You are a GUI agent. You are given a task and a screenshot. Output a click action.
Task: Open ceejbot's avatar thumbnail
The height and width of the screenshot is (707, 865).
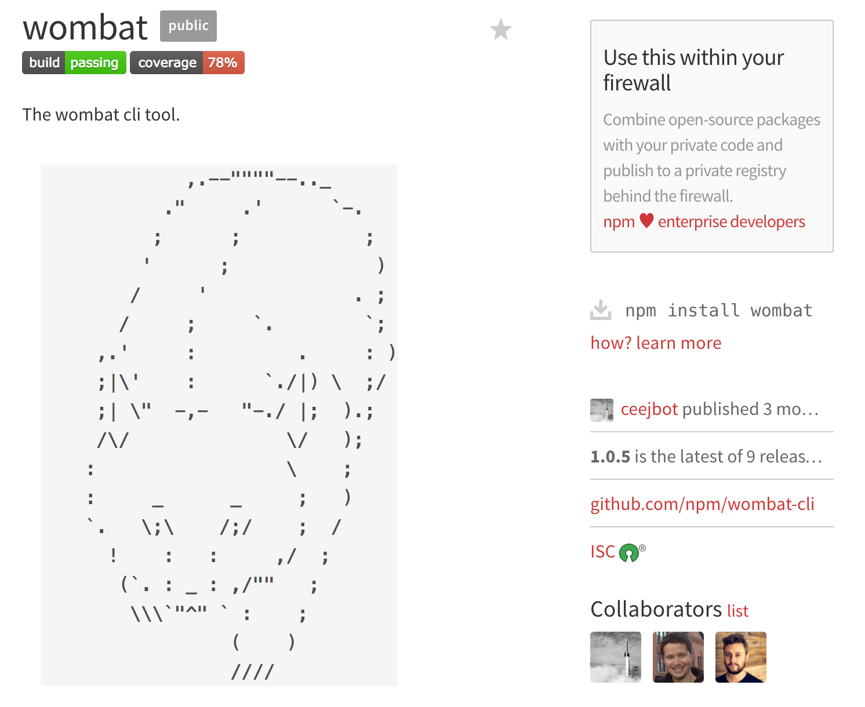coord(602,409)
